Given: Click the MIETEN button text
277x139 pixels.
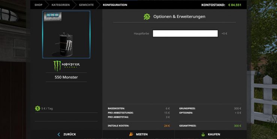Looking at the screenshot, I should click(x=141, y=135).
